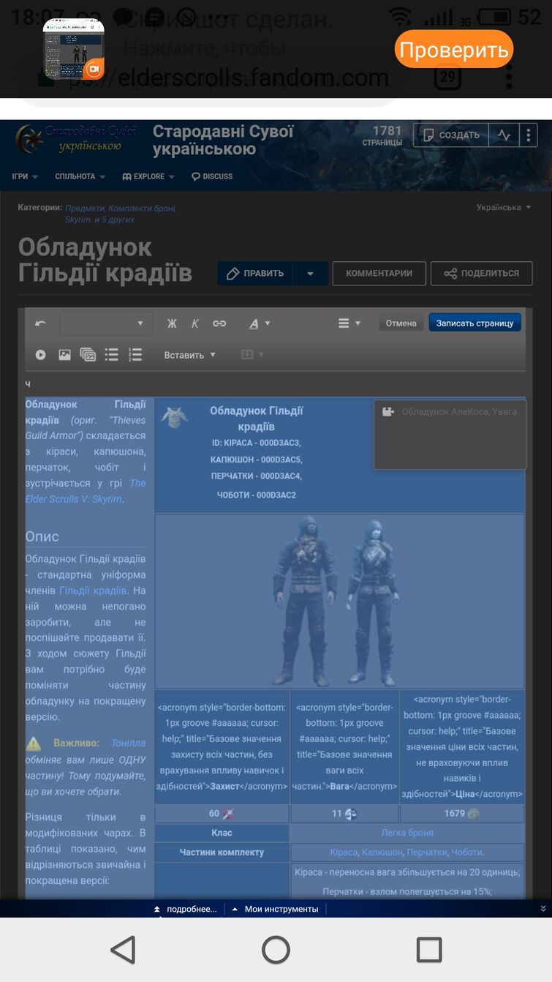The width and height of the screenshot is (552, 982).
Task: Show the 'и 5 других' categories
Action: [114, 220]
